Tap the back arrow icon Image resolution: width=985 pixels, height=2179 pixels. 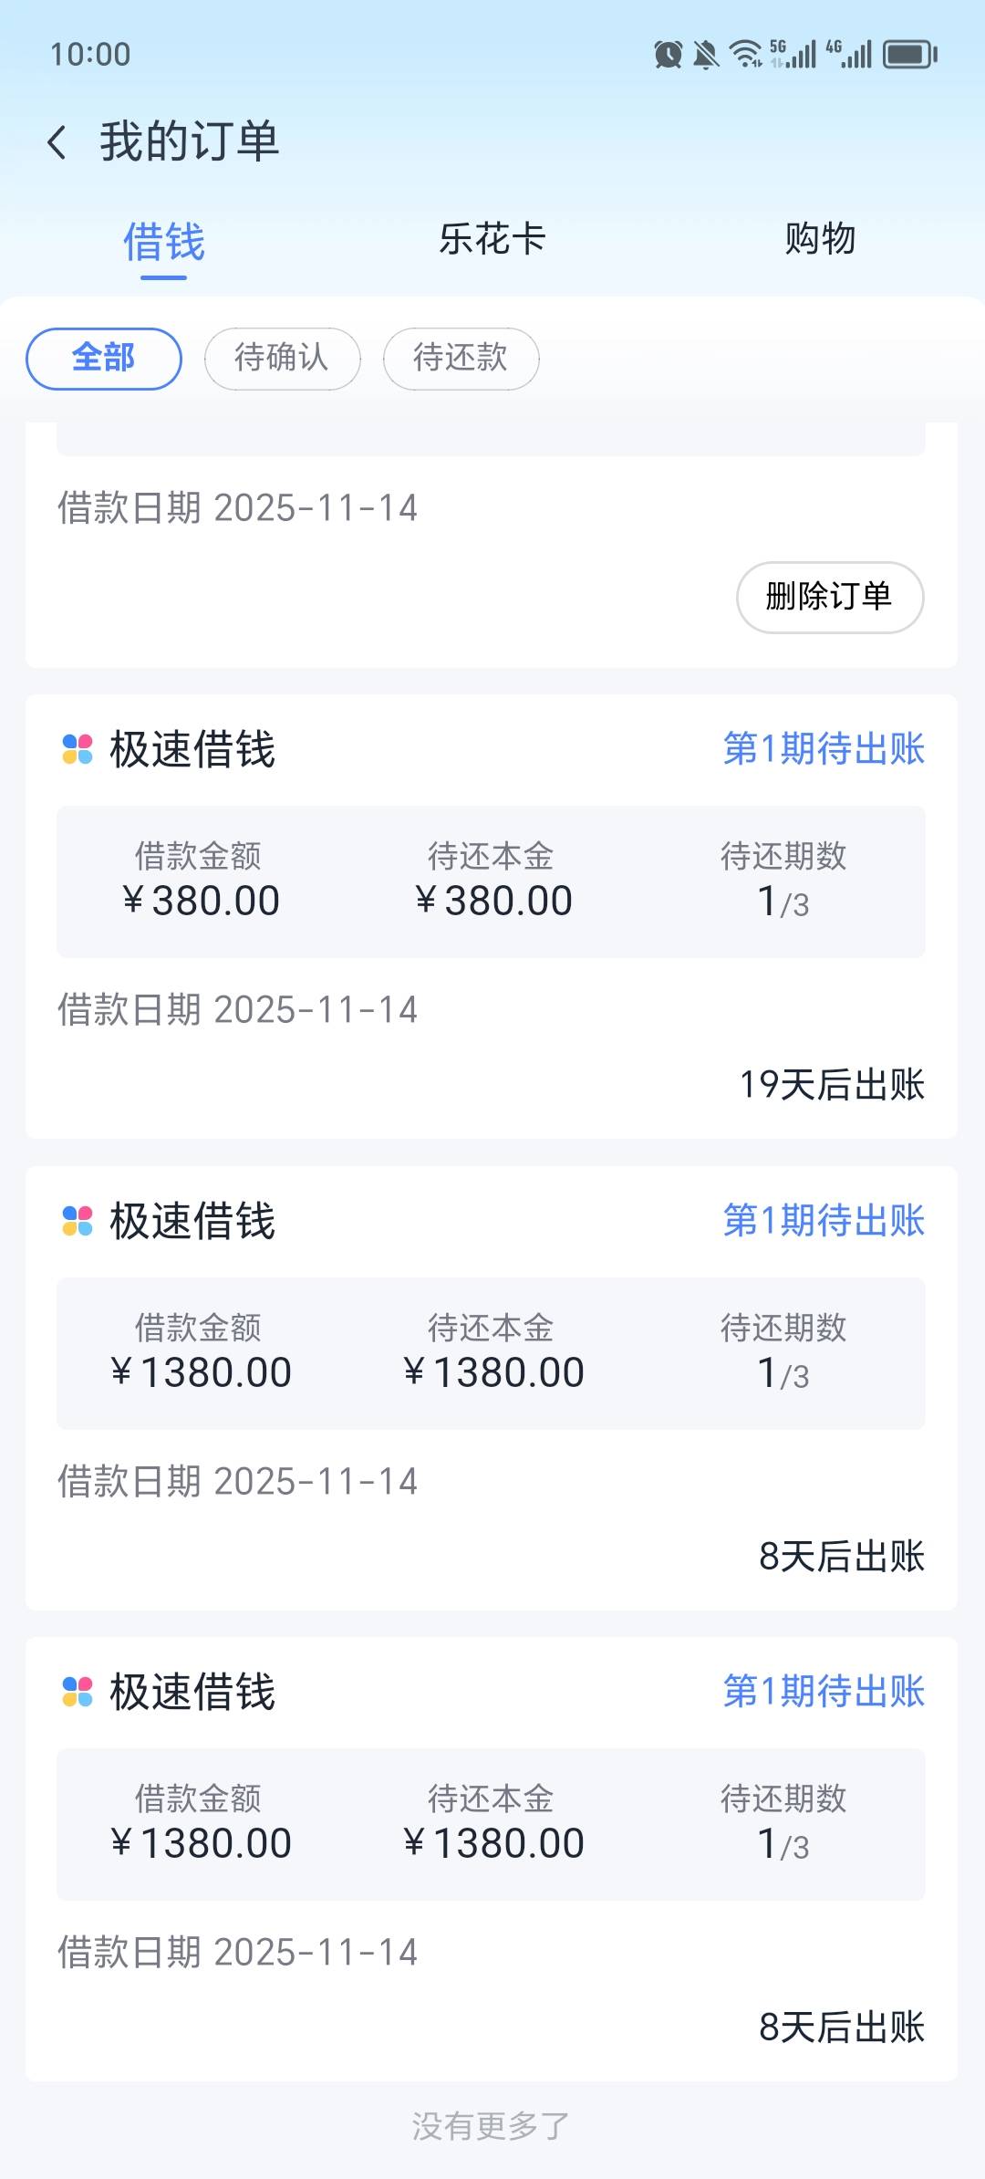click(x=57, y=143)
